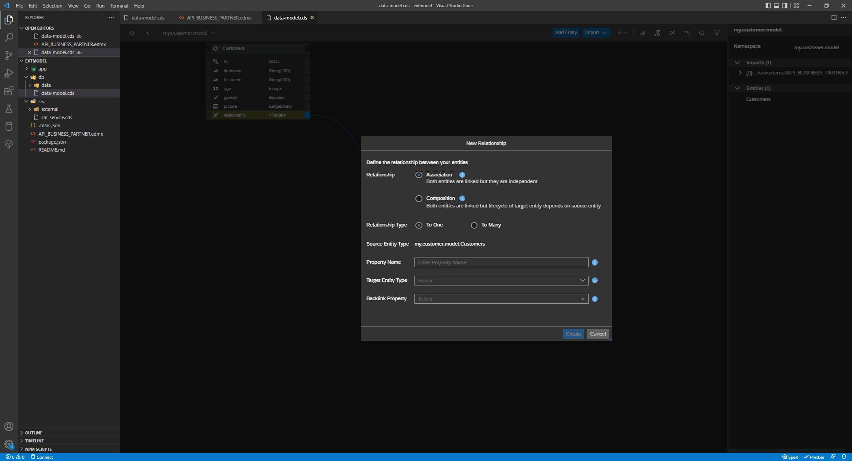Select the Association relationship radio button
Viewport: 852px width, 461px height.
tap(418, 175)
